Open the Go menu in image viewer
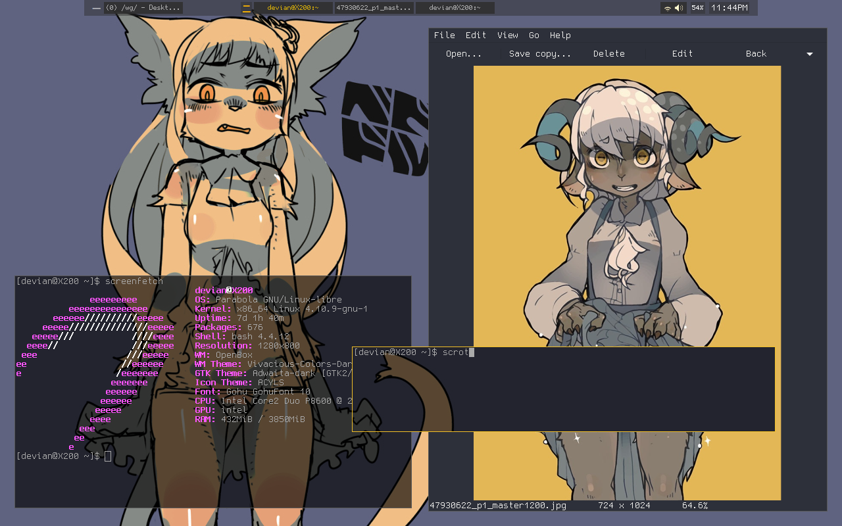The width and height of the screenshot is (842, 526). [x=533, y=36]
